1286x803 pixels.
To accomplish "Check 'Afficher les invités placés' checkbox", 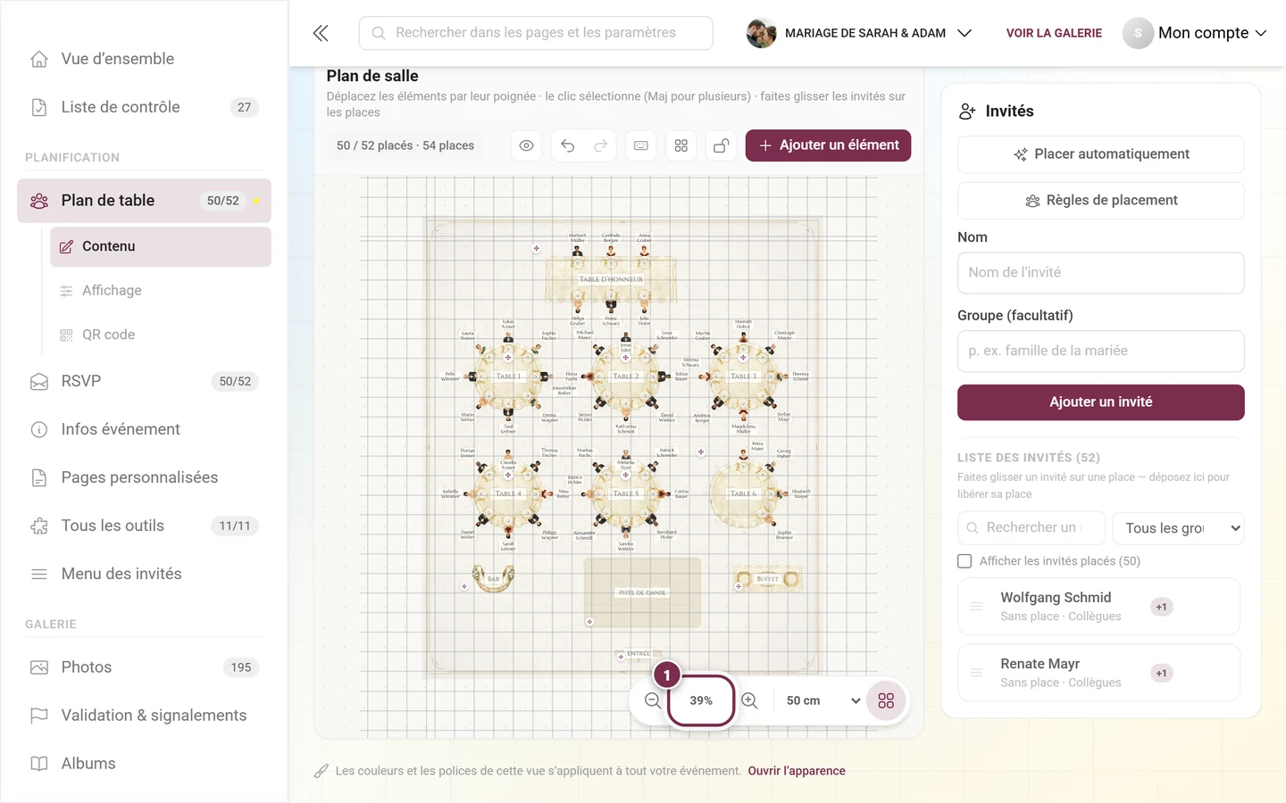I will pos(964,561).
